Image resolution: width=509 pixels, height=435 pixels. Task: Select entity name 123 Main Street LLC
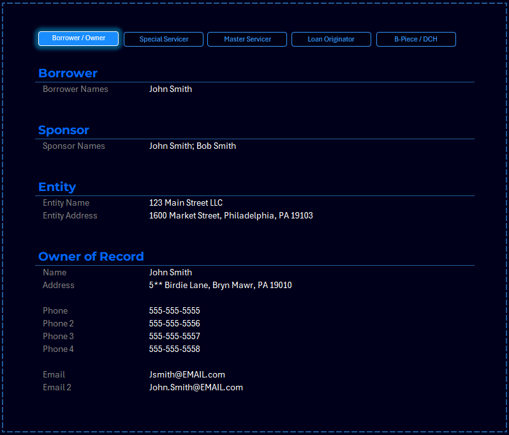point(186,203)
